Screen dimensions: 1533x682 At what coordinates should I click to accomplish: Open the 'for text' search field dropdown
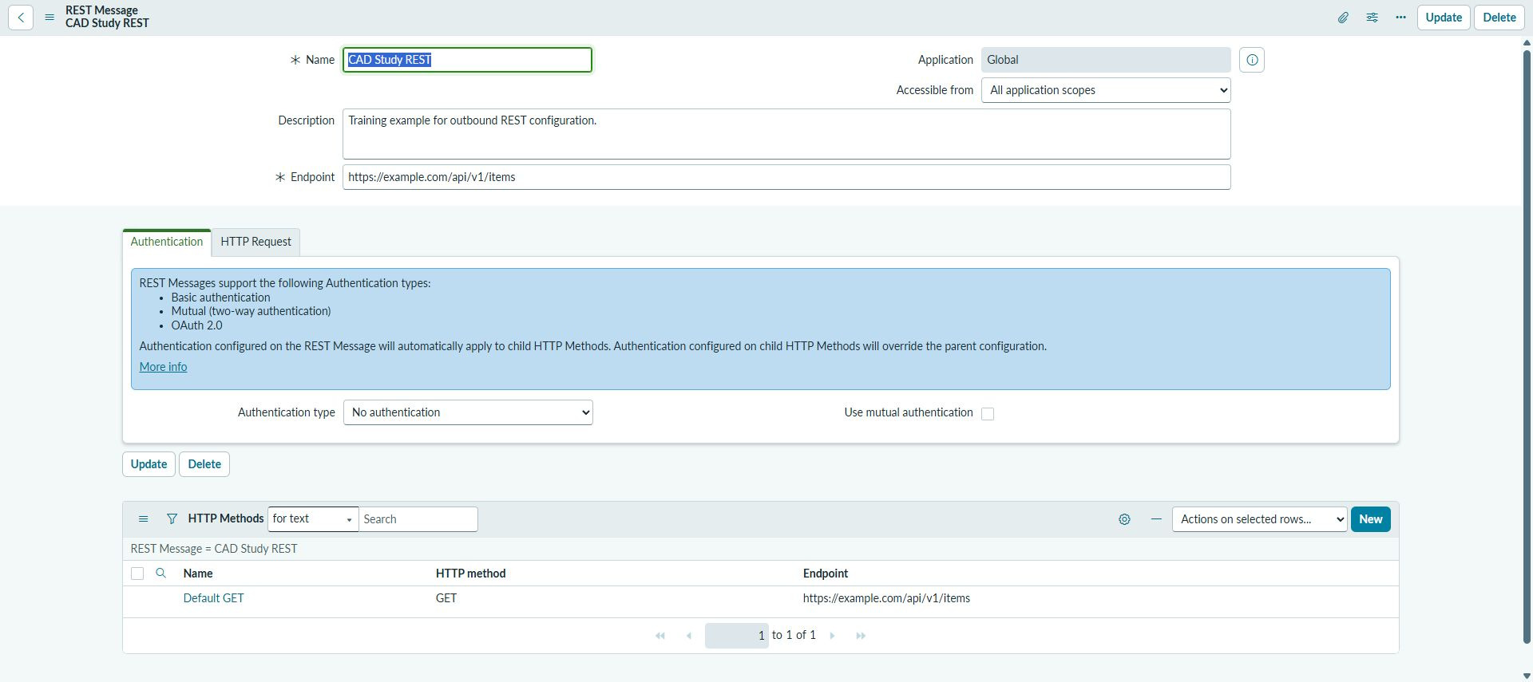(313, 519)
